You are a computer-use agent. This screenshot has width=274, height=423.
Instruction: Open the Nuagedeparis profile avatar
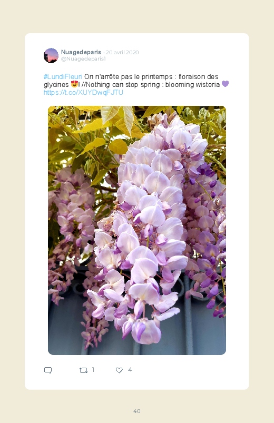[x=51, y=55]
